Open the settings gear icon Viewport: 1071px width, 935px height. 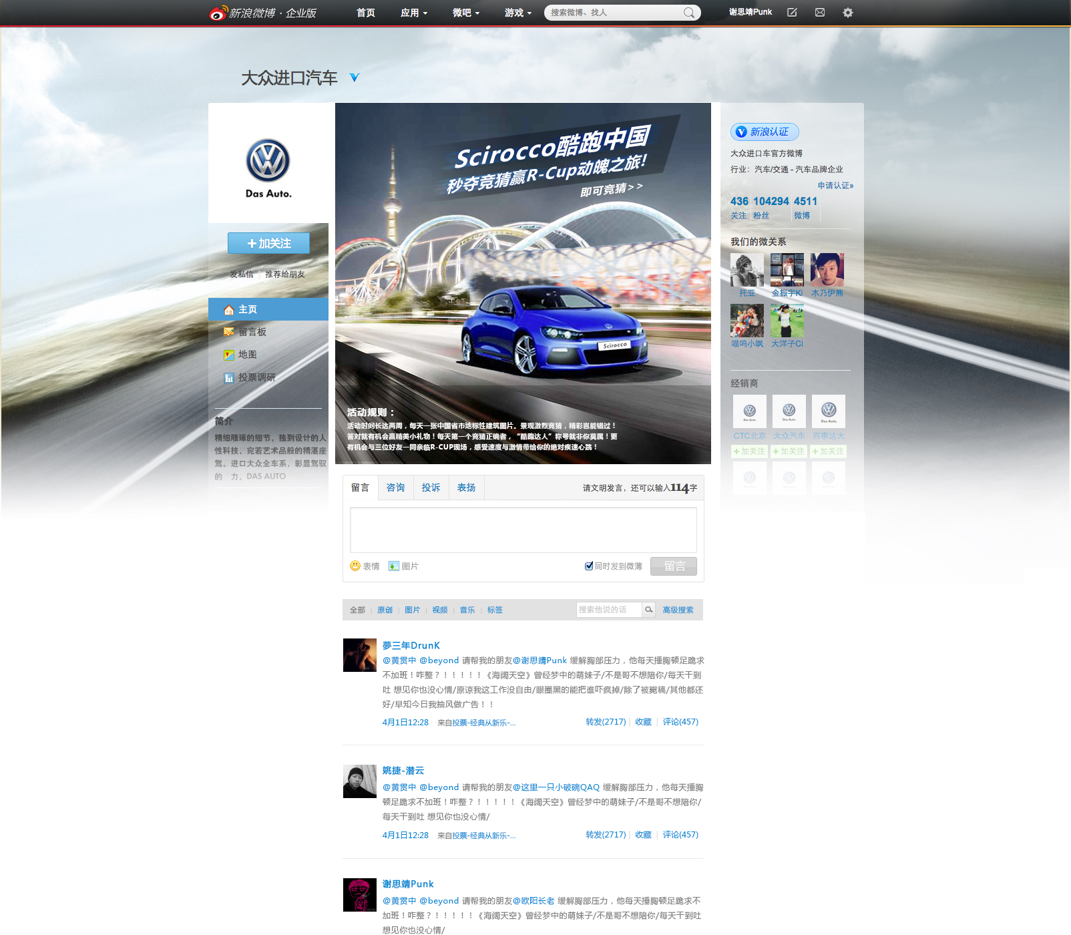coord(848,13)
